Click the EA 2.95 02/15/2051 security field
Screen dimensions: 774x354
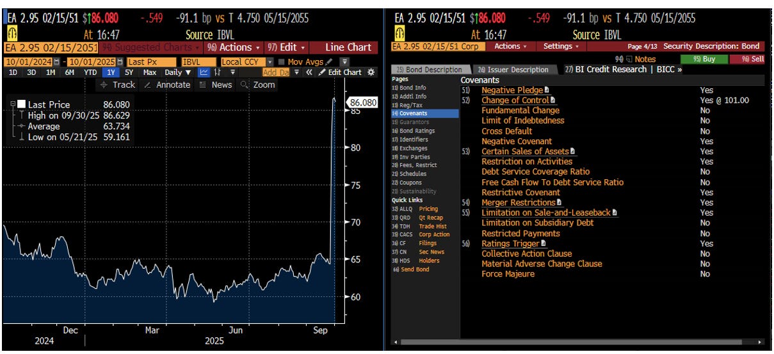coord(51,47)
